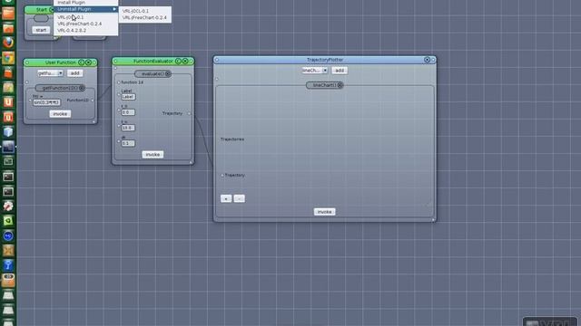Click the Trajectories label in TrajectoryPlotter

[232, 139]
